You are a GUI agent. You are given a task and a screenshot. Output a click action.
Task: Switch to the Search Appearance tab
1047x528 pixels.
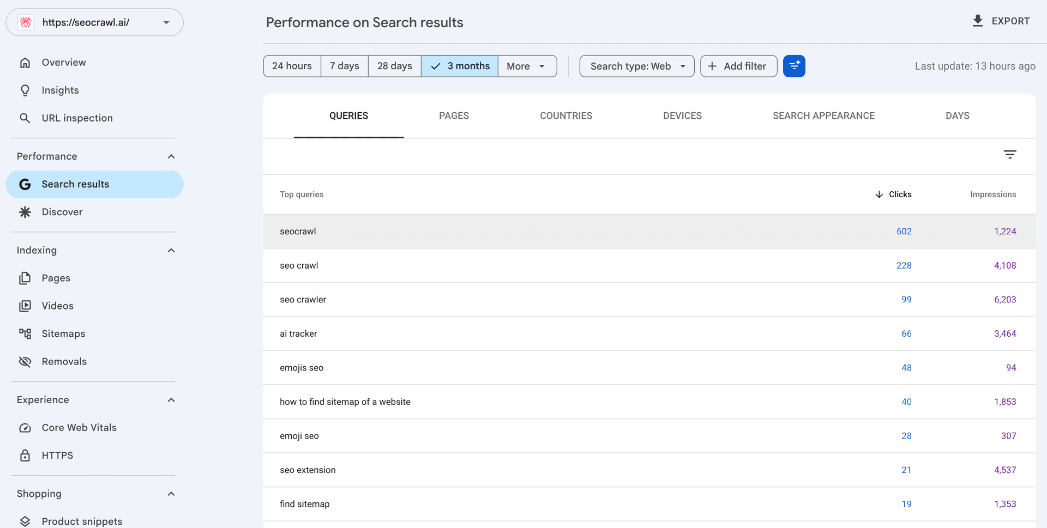point(823,116)
